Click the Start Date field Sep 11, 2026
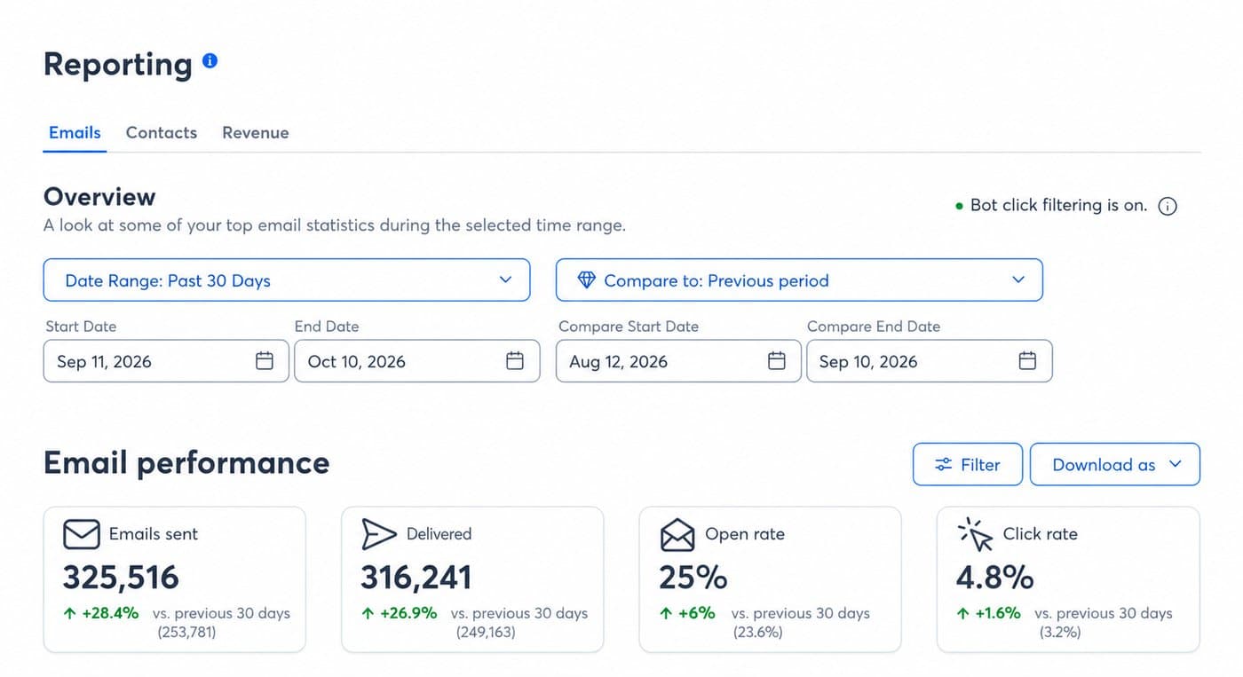Image resolution: width=1243 pixels, height=677 pixels. tap(166, 361)
